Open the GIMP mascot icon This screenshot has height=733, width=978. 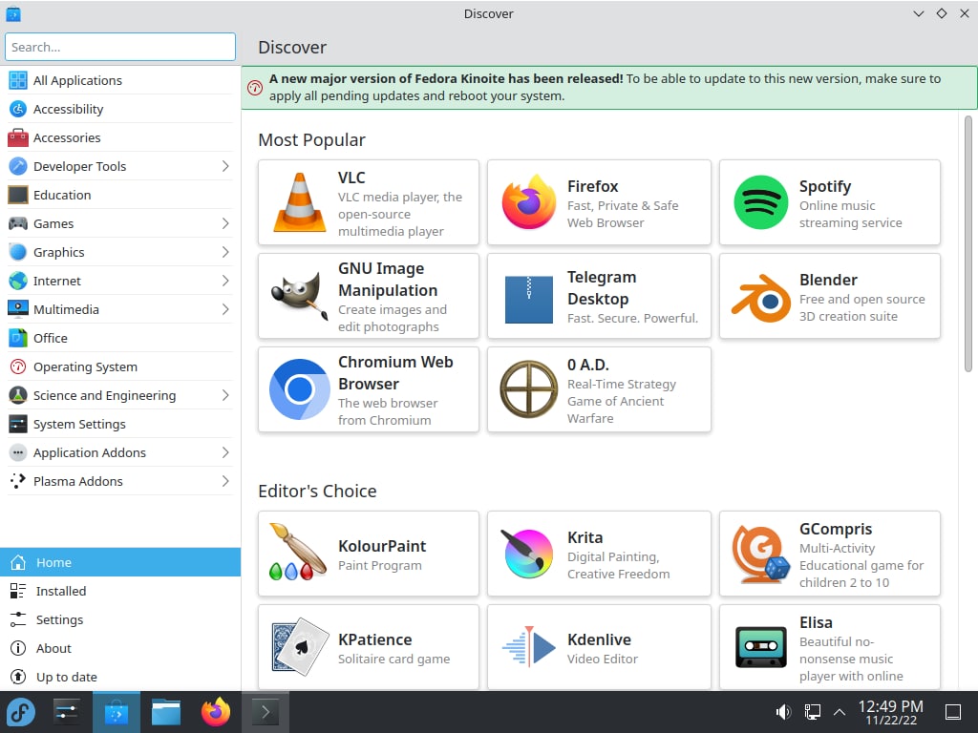point(299,296)
